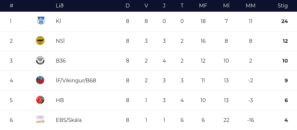Open the KÍ team name link
Screen dimensions: 297x130
58,21
